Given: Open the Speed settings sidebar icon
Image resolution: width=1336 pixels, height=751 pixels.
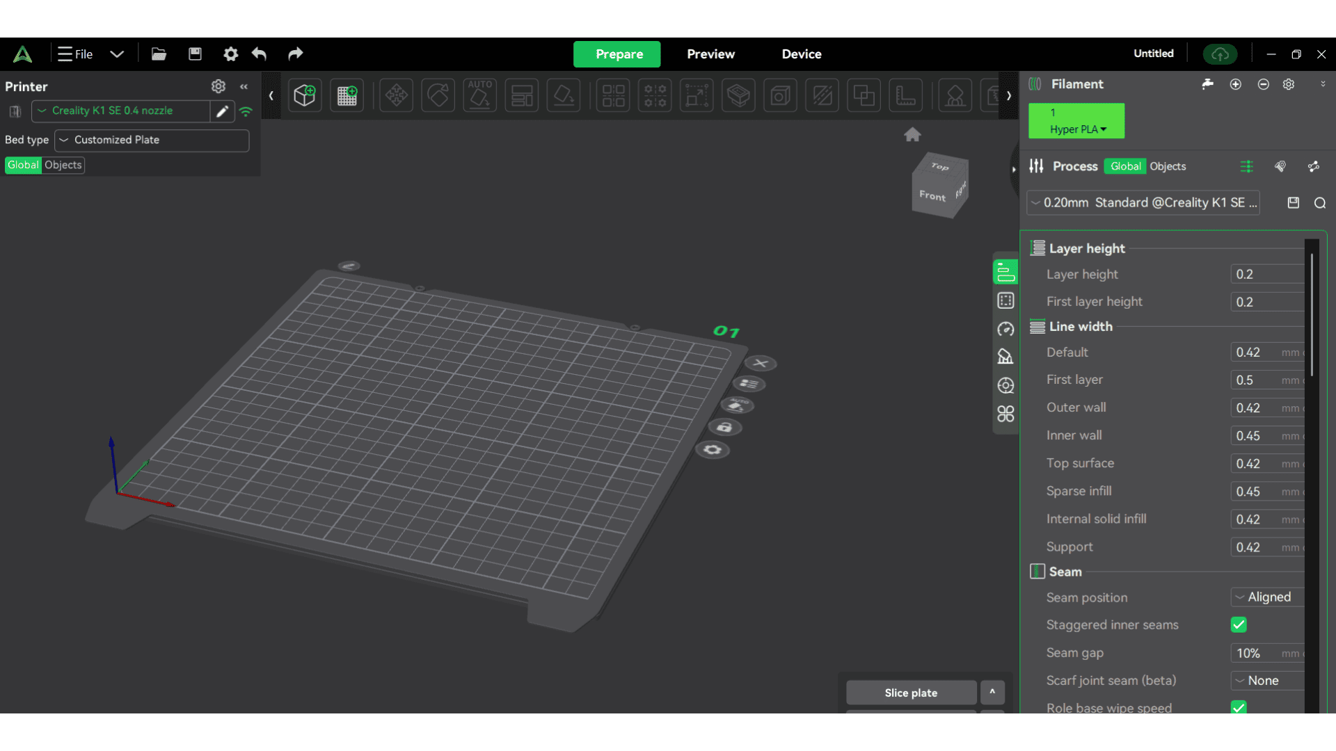Looking at the screenshot, I should (1005, 329).
